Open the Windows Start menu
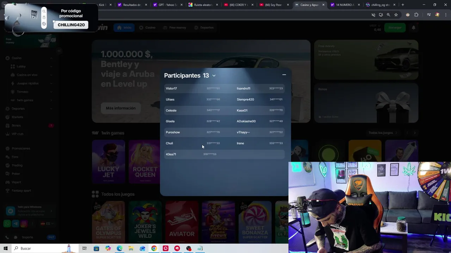The image size is (451, 253). pos(6,248)
